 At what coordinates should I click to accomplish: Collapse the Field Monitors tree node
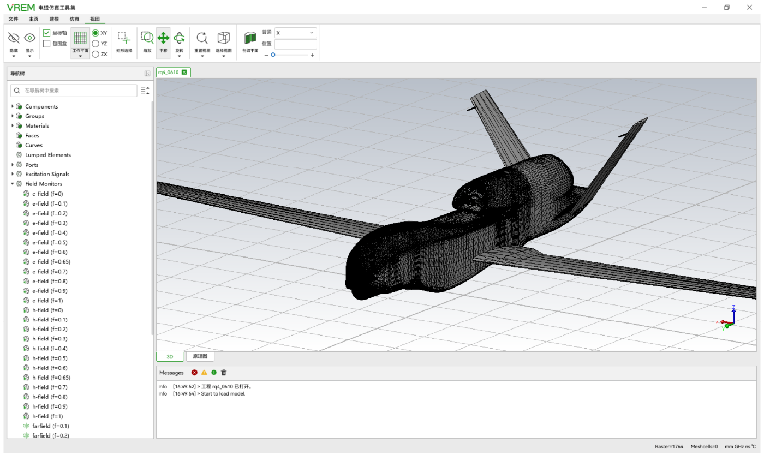tap(13, 184)
